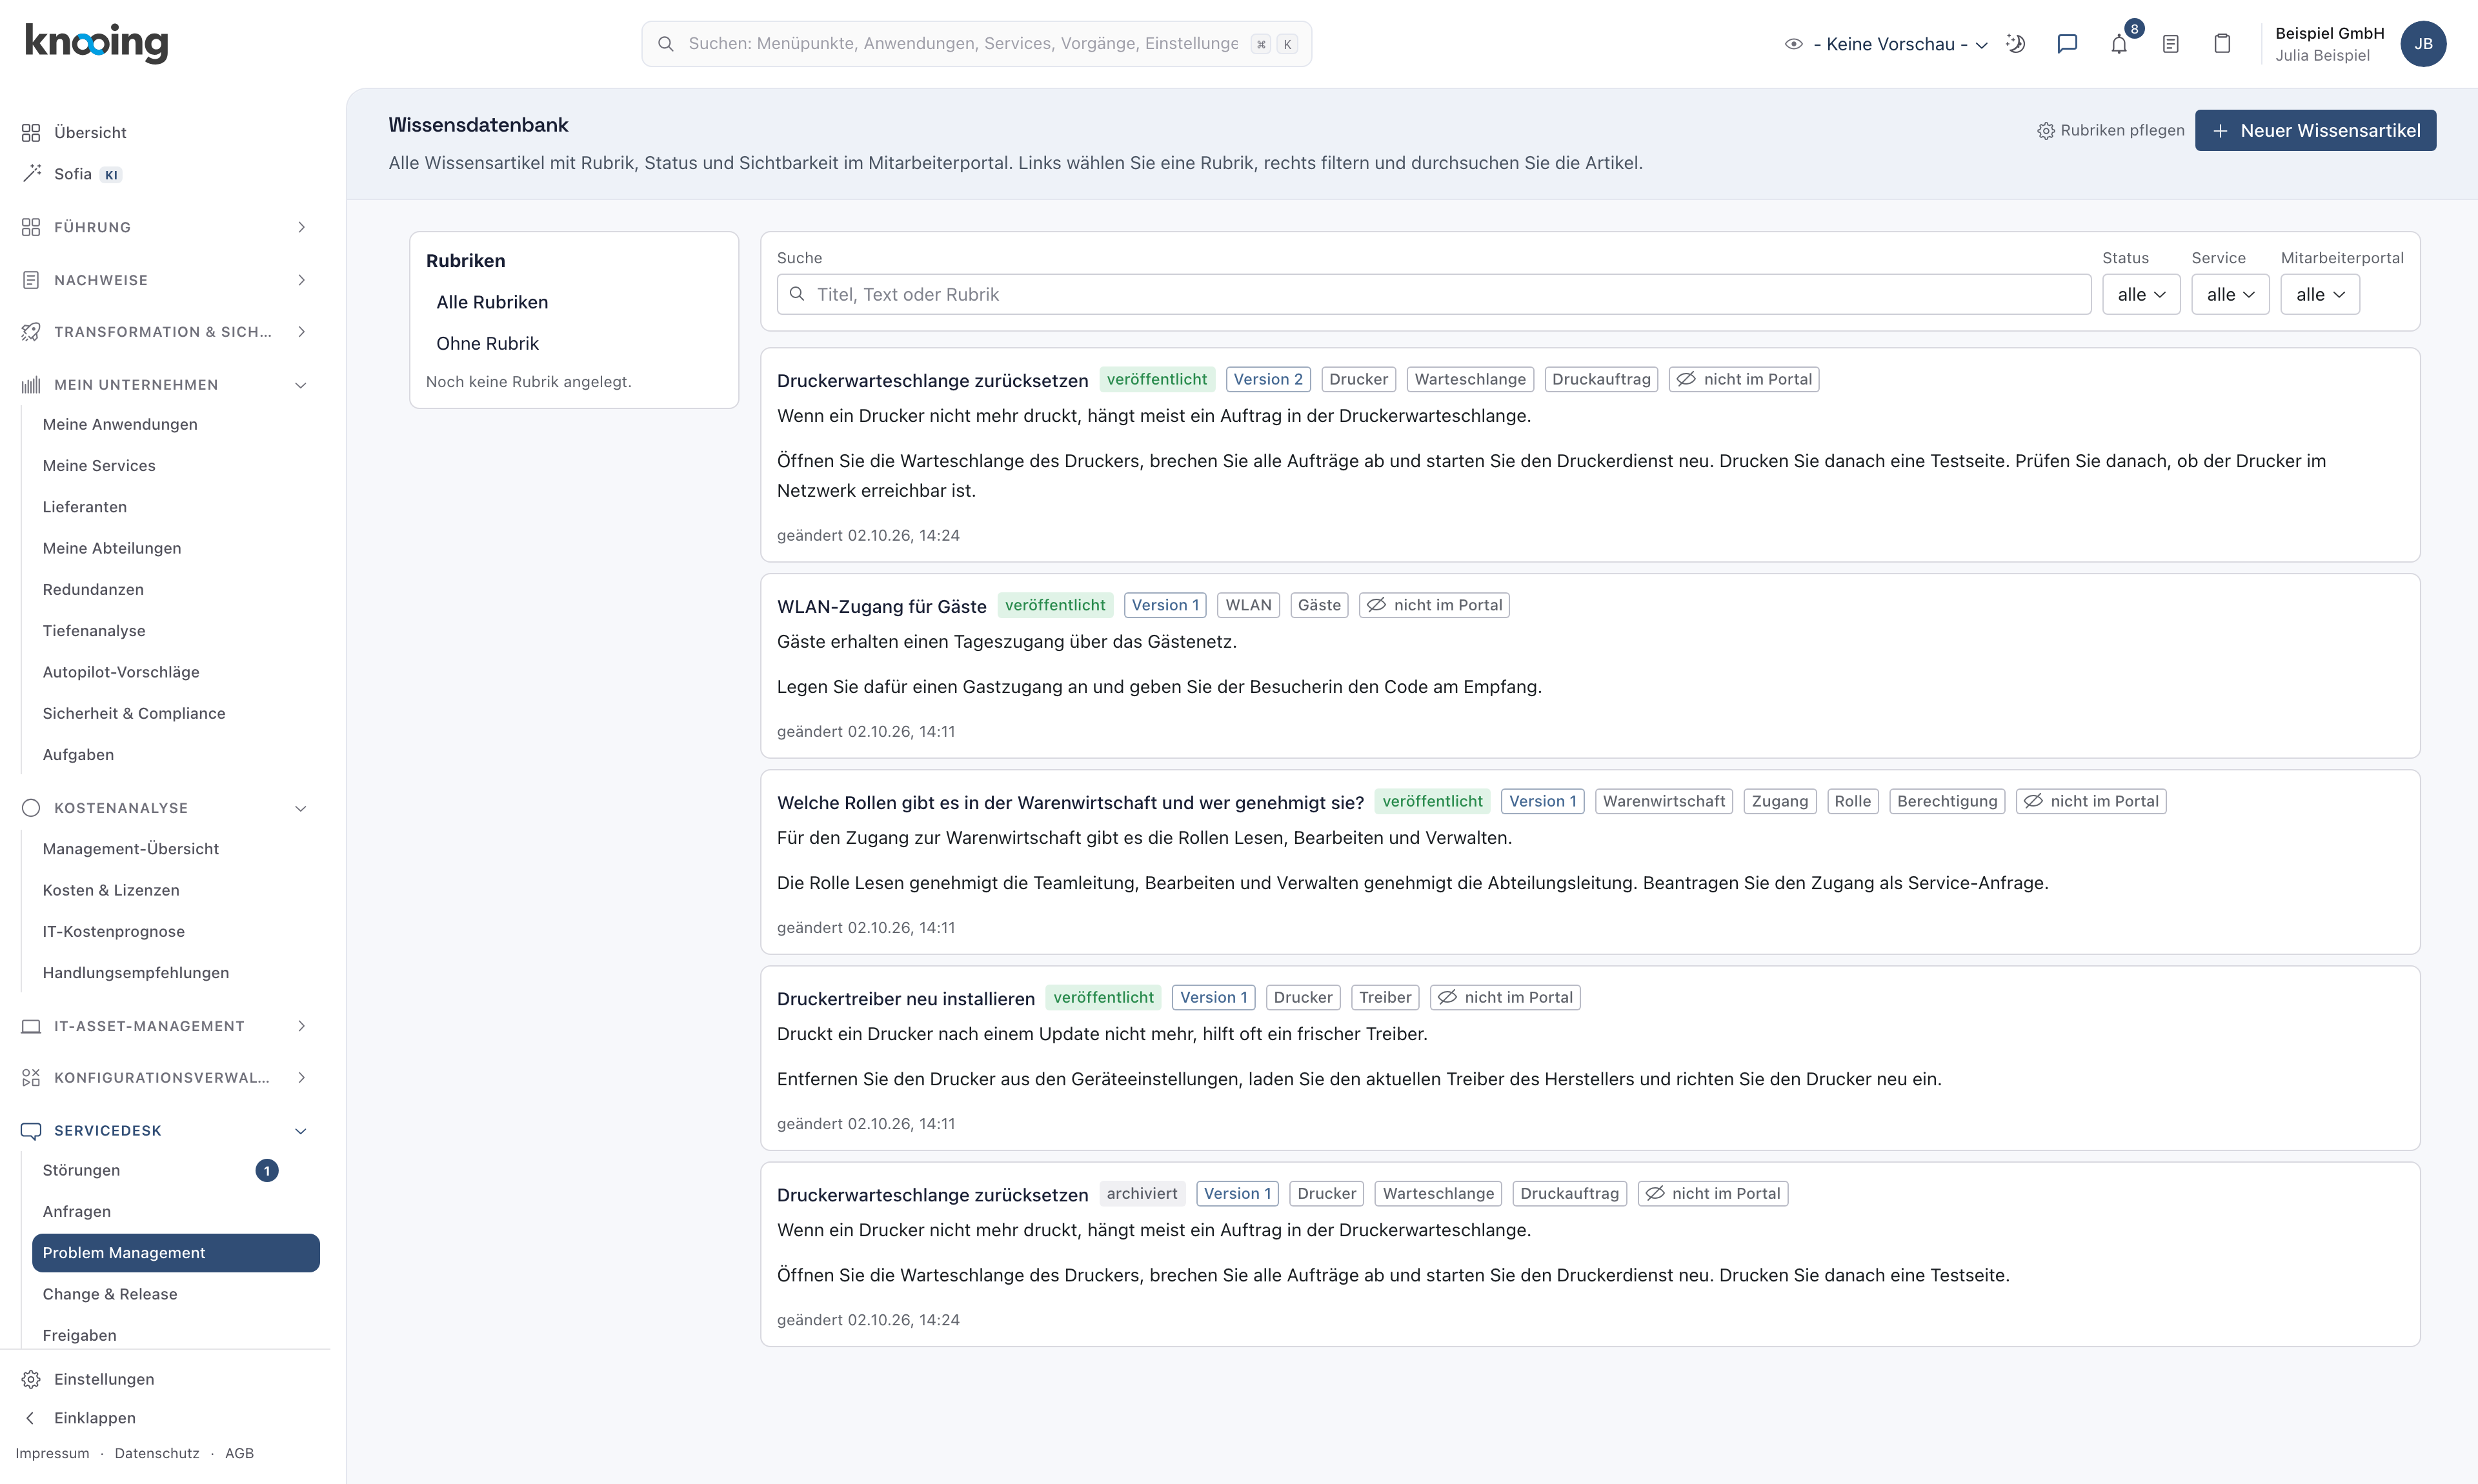Click the Störungen badge showing 1

pos(267,1170)
